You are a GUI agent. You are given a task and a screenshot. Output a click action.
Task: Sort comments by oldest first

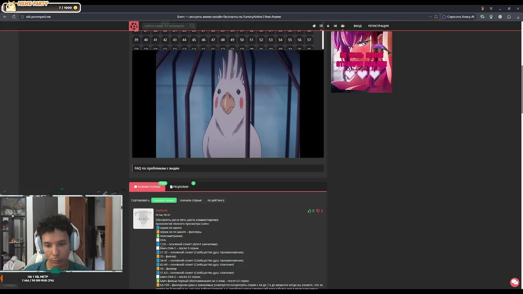click(191, 200)
